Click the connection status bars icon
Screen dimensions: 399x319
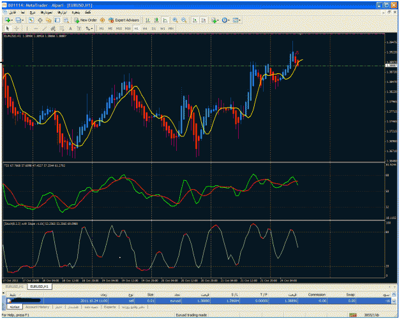[x=352, y=315]
